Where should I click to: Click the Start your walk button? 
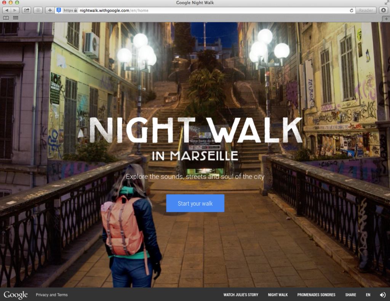tap(195, 203)
